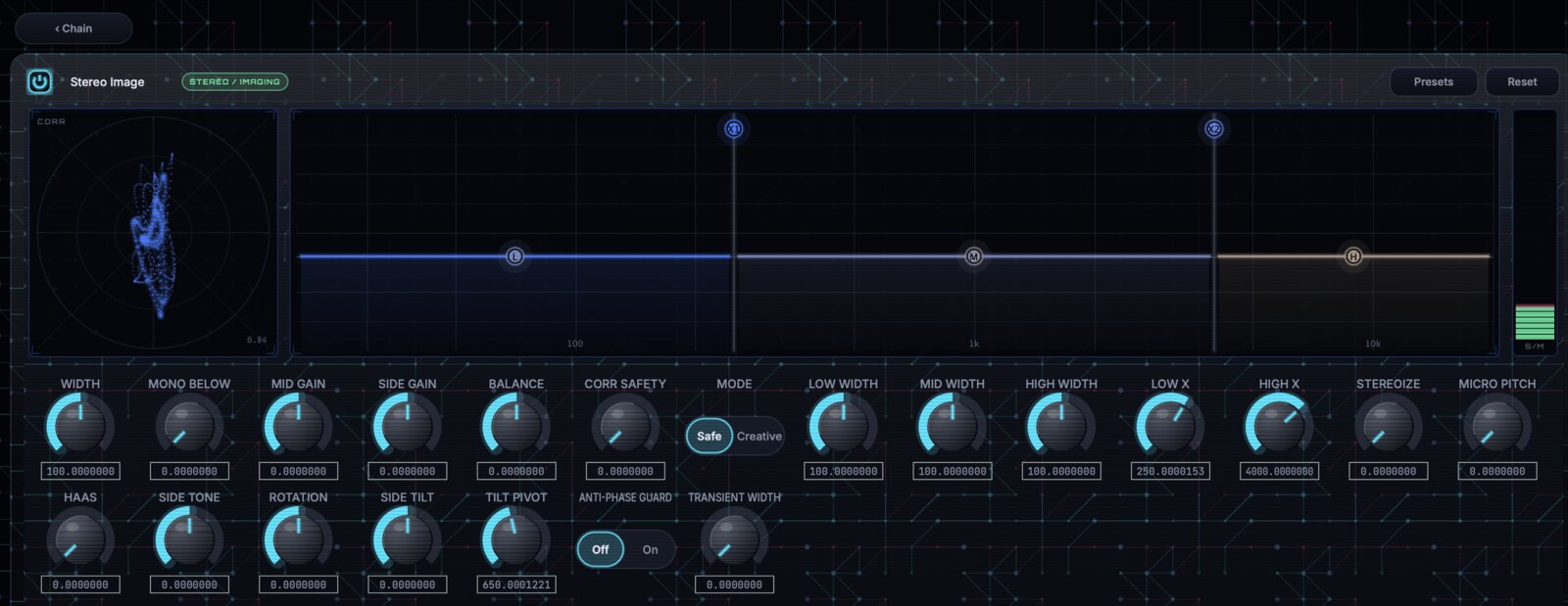
Task: Set Mode to Safe
Action: point(710,436)
